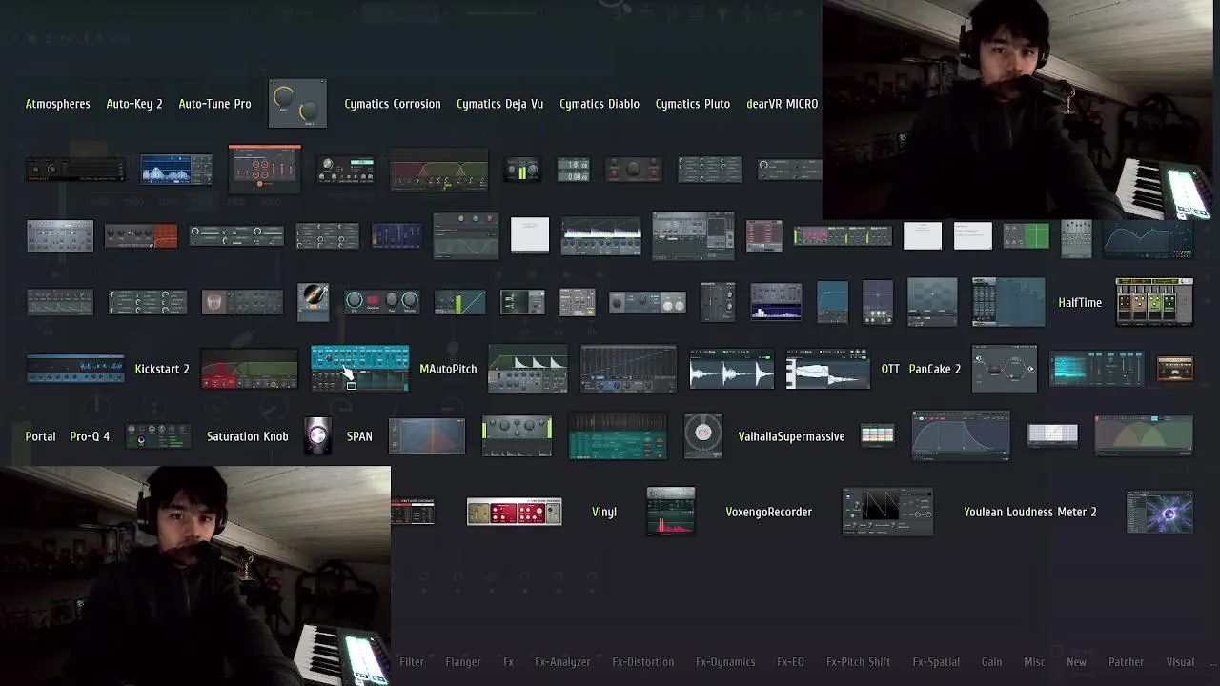Image resolution: width=1220 pixels, height=686 pixels.
Task: Select the three-teal-knob plugin in fourth row
Action: pos(382,302)
